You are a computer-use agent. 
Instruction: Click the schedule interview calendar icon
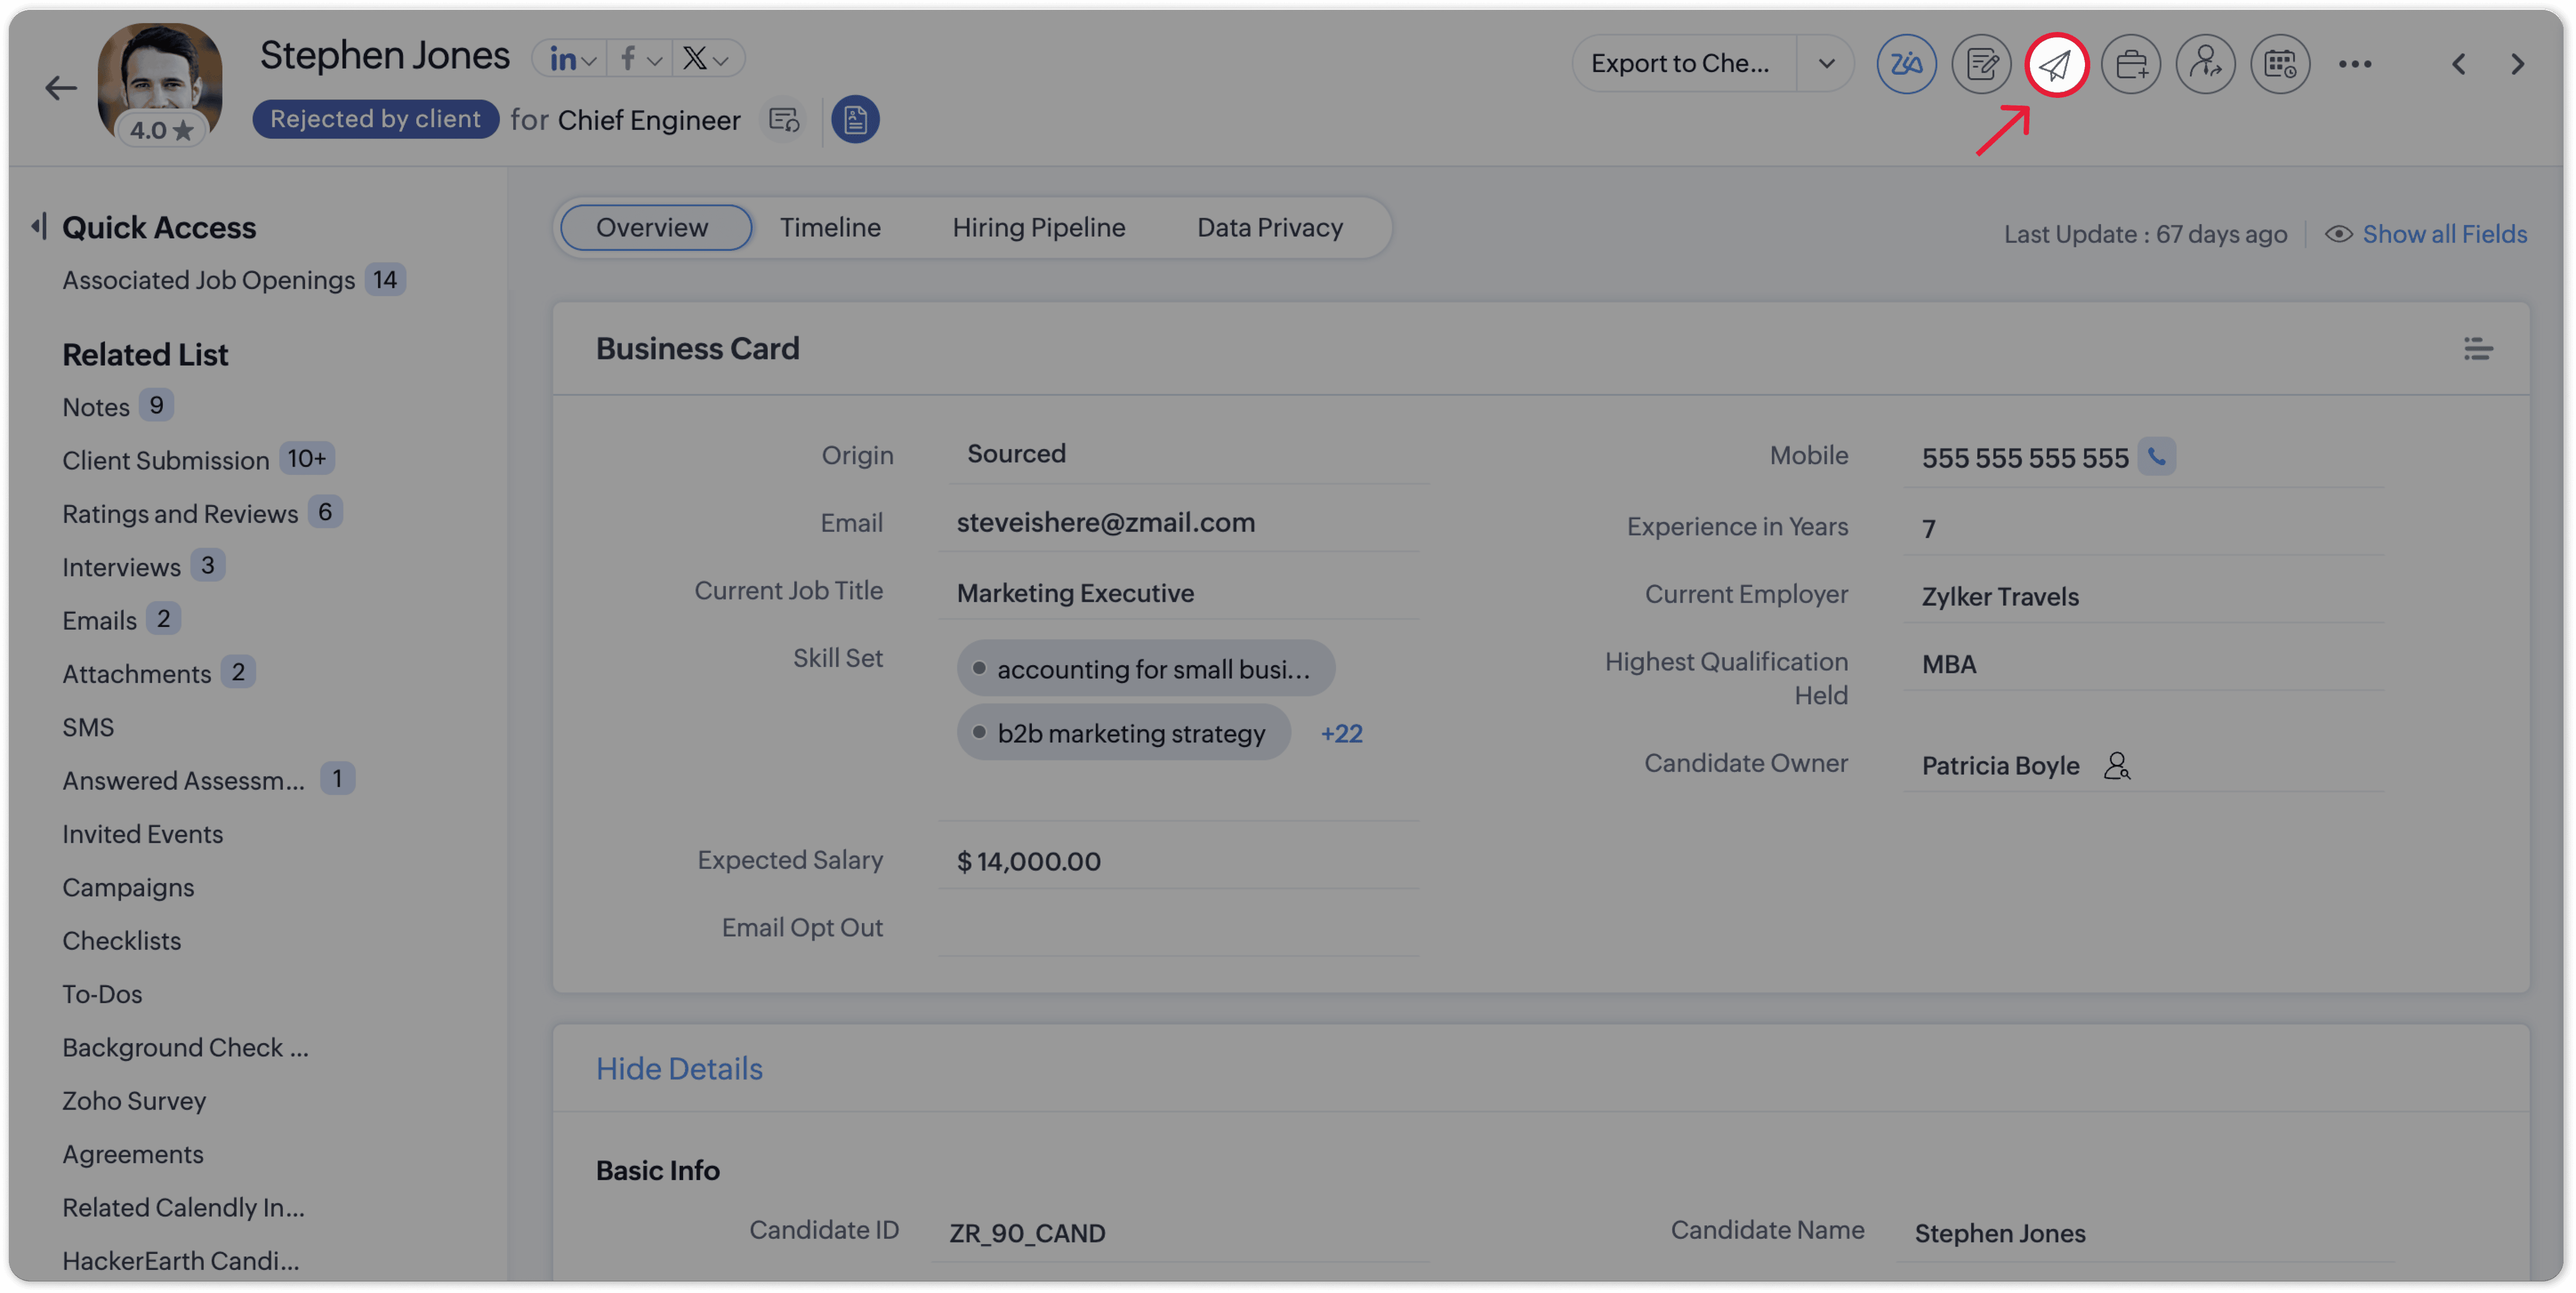[x=2280, y=65]
